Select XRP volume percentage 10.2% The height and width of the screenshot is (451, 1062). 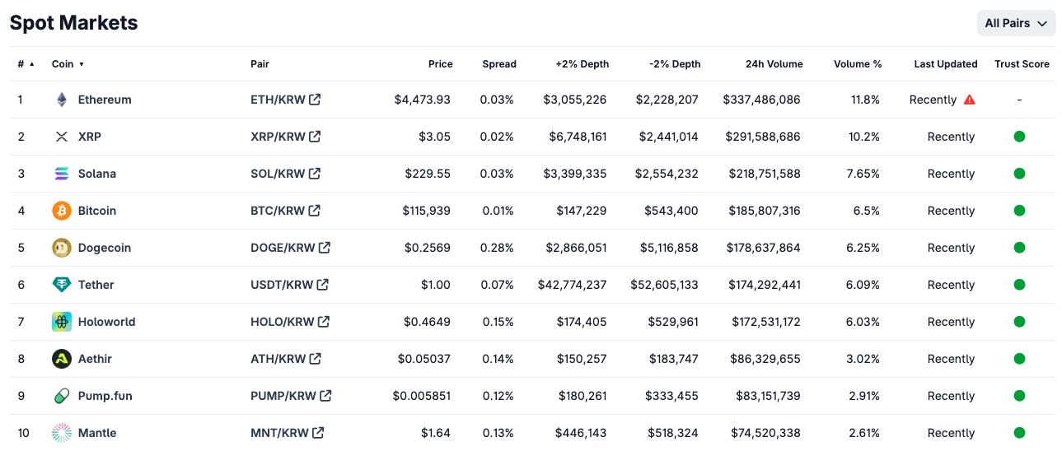864,137
